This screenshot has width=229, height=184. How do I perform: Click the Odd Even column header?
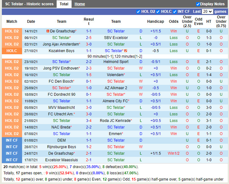199,22
